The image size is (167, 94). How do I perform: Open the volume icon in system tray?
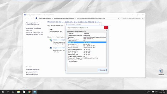click(x=150, y=92)
